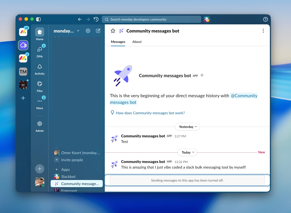Screen dimensions: 291x213
Task: Compose a new message with pencil icon
Action: pyautogui.click(x=98, y=31)
